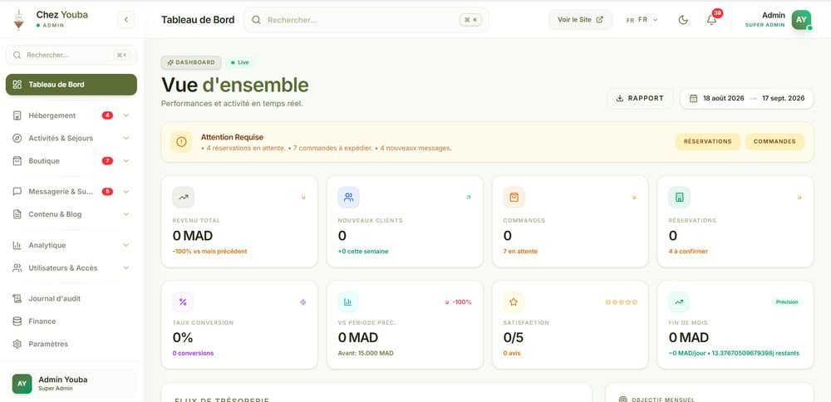Screen dimensions: 831x402
Task: Click "4 à confirmer" on Réservations card
Action: (688, 251)
